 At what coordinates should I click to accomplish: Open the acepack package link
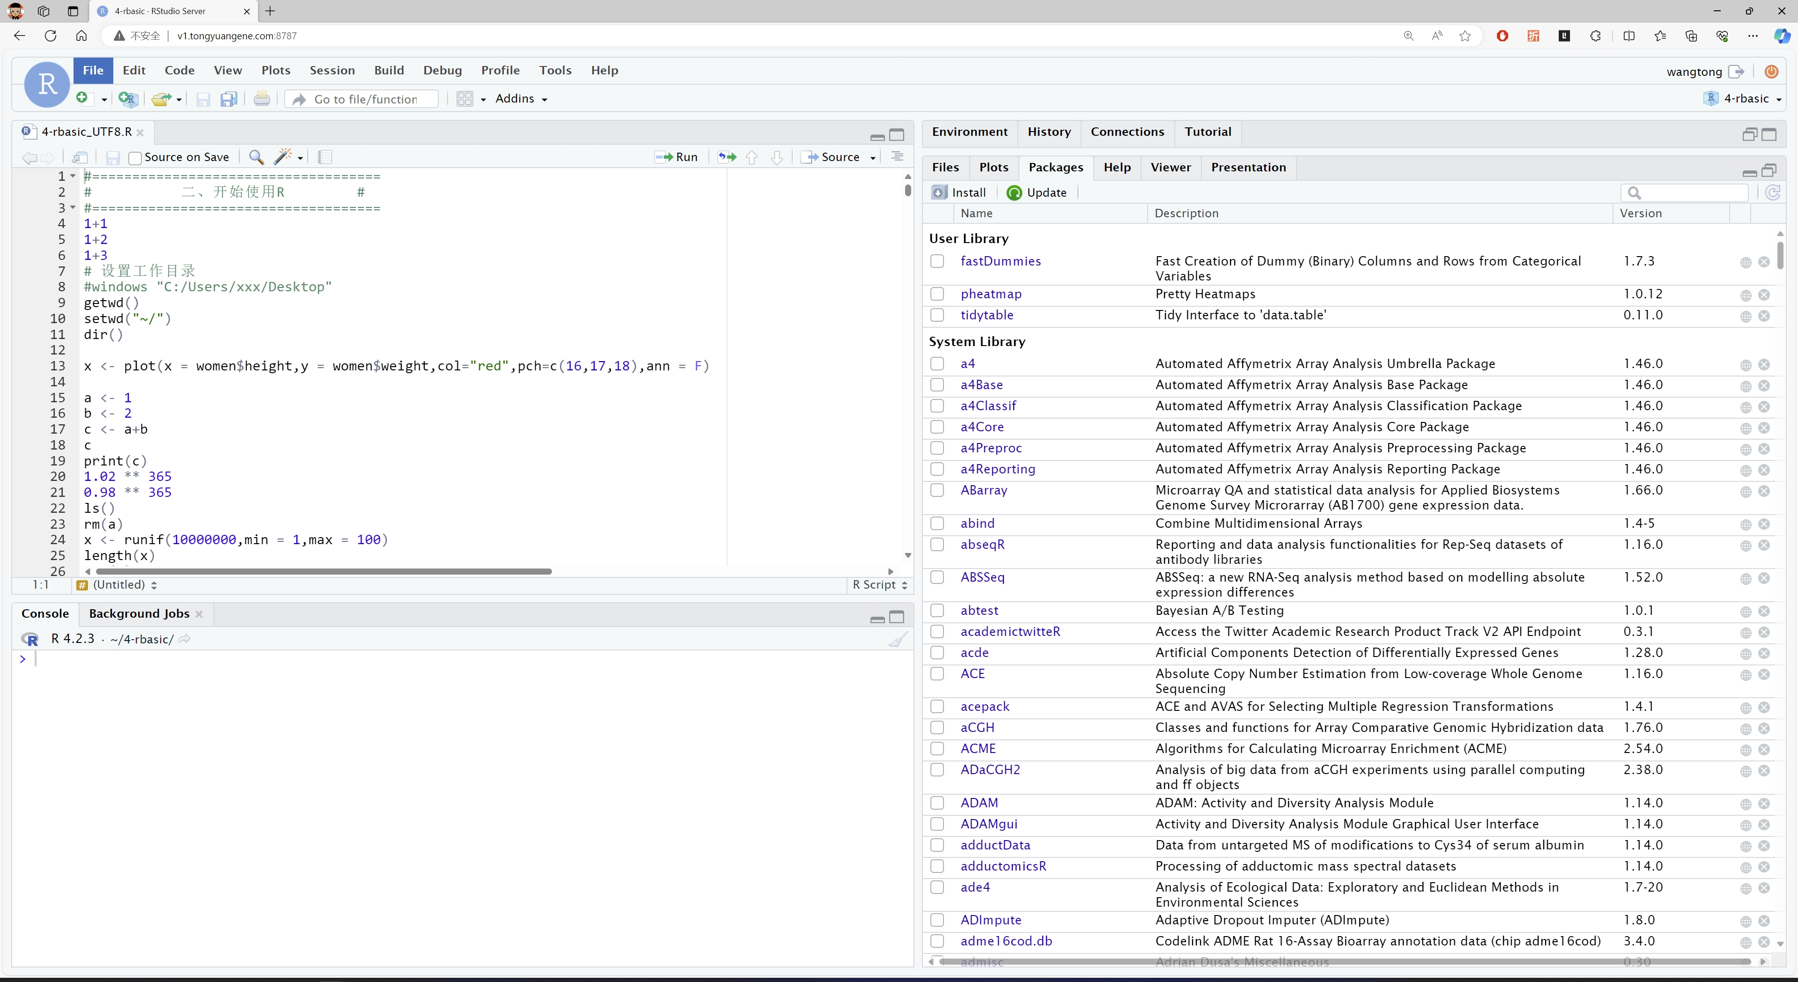point(985,706)
